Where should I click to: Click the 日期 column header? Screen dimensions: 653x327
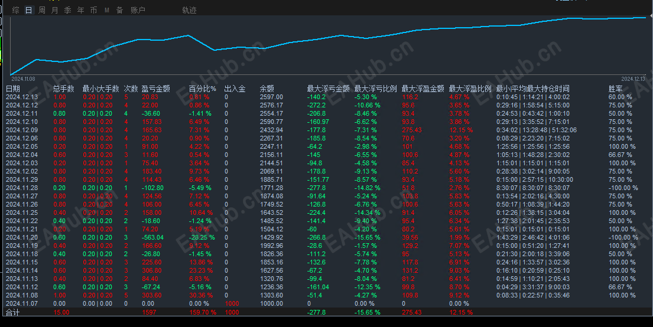click(13, 89)
